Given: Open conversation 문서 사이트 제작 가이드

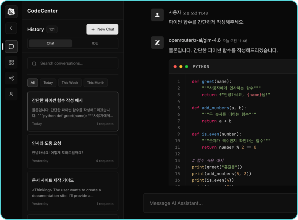Looking at the screenshot, I should pyautogui.click(x=73, y=191).
